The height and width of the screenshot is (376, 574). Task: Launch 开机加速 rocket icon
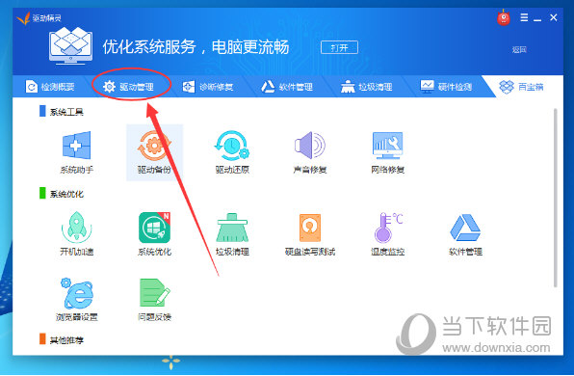pos(76,234)
